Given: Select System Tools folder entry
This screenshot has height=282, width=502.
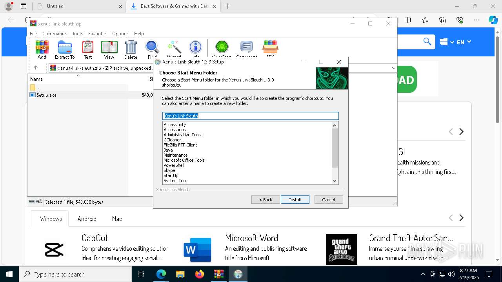Looking at the screenshot, I should pyautogui.click(x=176, y=181).
